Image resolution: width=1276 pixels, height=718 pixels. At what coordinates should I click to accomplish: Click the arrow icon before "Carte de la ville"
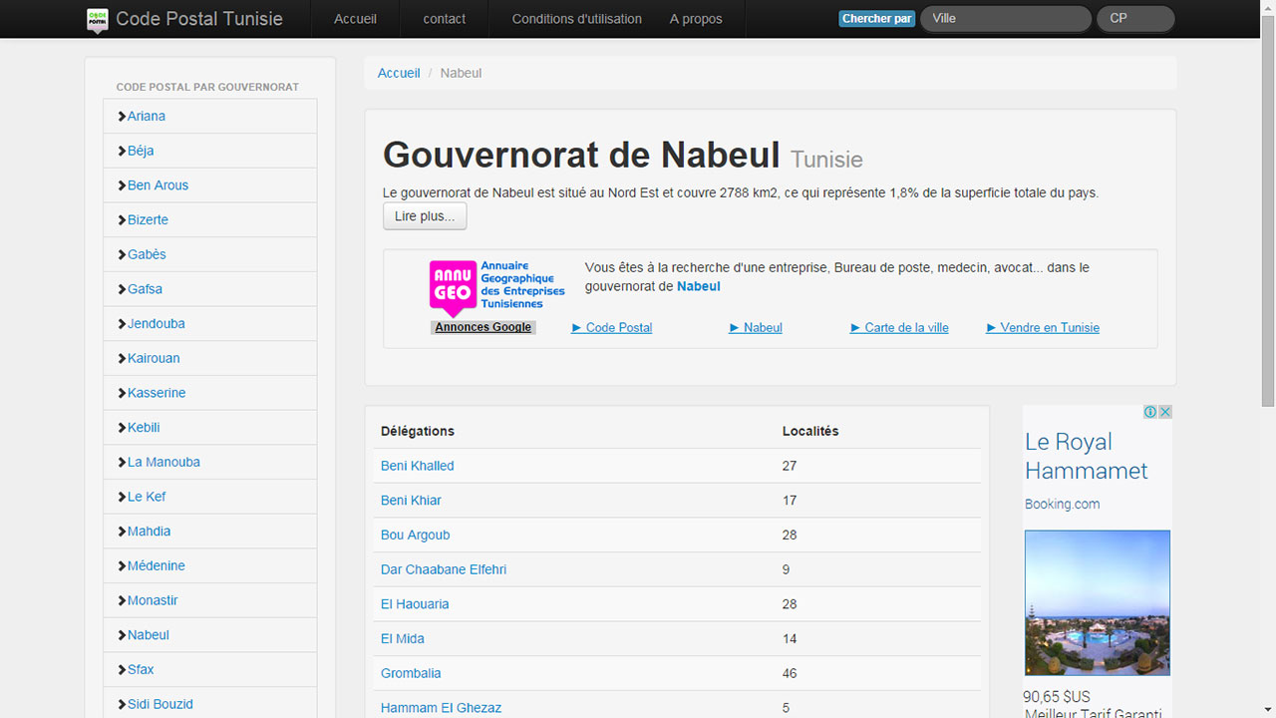coord(854,327)
